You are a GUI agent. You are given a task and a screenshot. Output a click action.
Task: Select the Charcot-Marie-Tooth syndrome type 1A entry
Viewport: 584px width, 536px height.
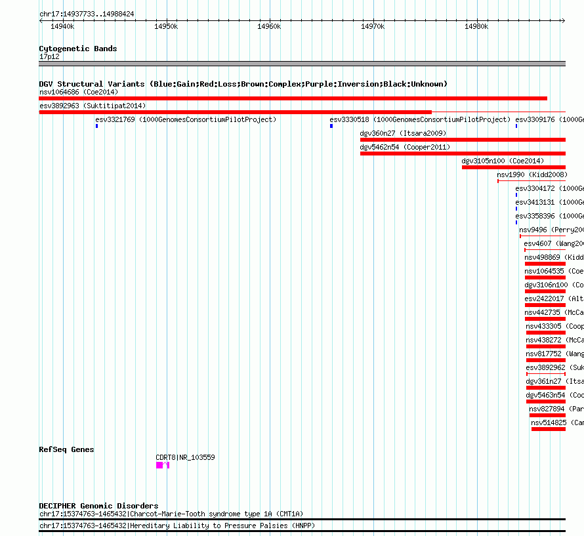171,514
